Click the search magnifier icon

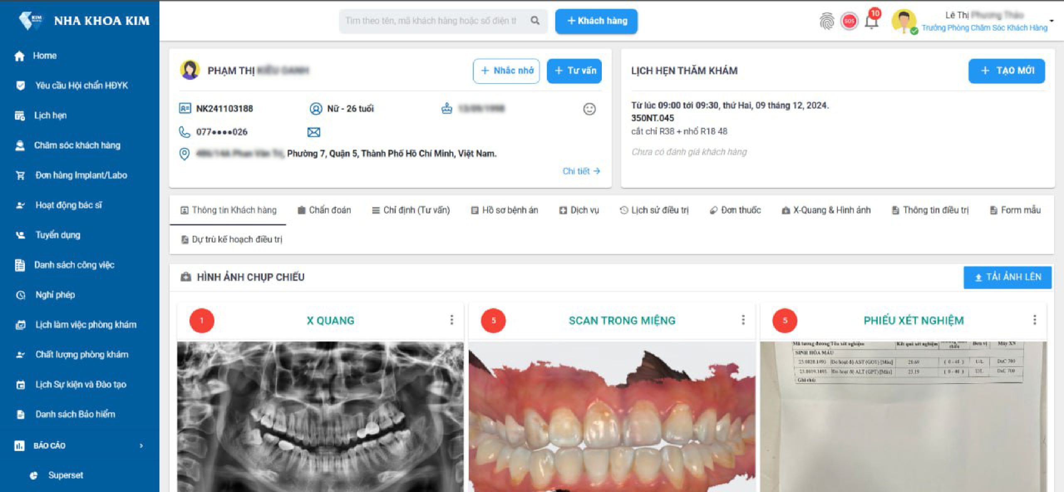point(535,20)
